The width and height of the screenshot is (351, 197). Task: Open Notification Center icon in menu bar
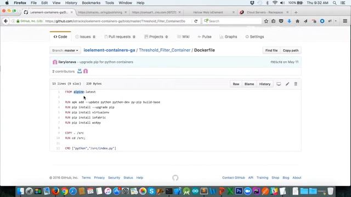coord(343,3)
